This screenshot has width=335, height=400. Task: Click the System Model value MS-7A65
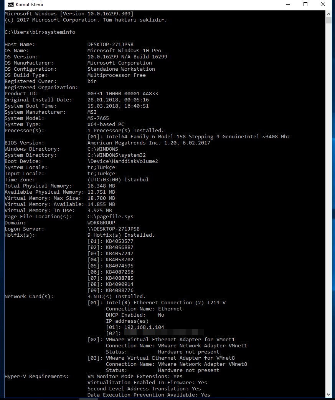click(x=98, y=118)
